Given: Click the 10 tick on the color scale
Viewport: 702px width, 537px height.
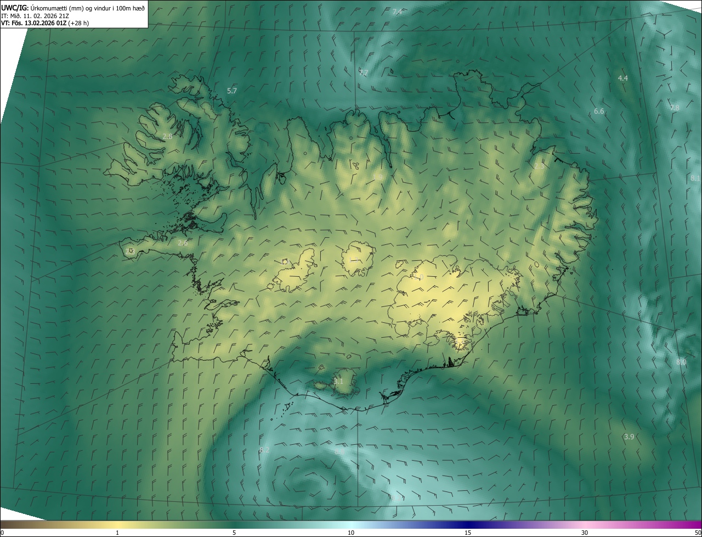Looking at the screenshot, I should tap(351, 533).
